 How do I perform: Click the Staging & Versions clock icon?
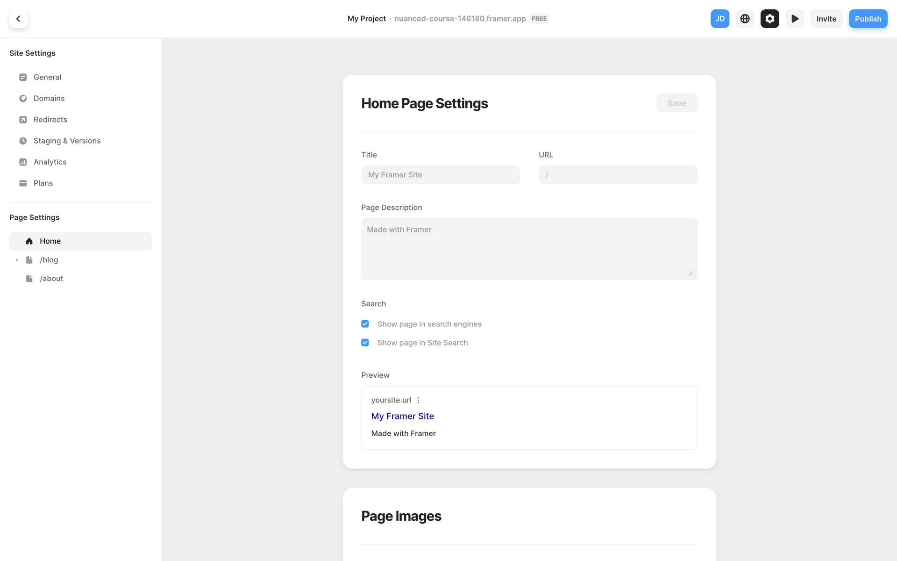point(23,141)
